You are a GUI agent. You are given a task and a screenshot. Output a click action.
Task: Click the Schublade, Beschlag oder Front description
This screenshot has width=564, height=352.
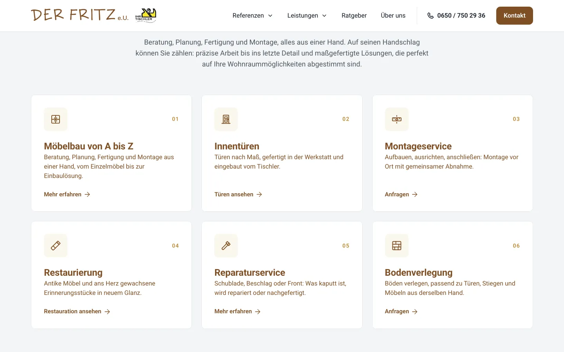280,288
